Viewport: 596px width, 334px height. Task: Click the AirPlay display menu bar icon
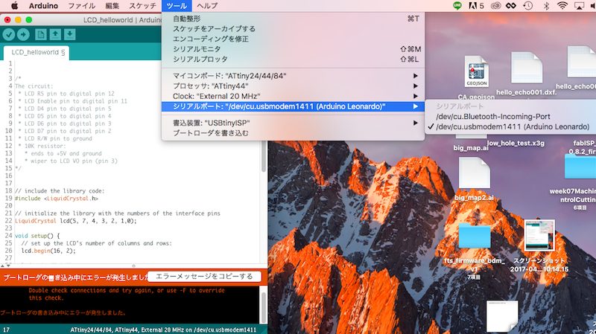click(579, 6)
